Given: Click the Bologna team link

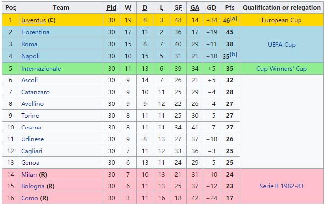Looking at the screenshot, I should [33, 187].
